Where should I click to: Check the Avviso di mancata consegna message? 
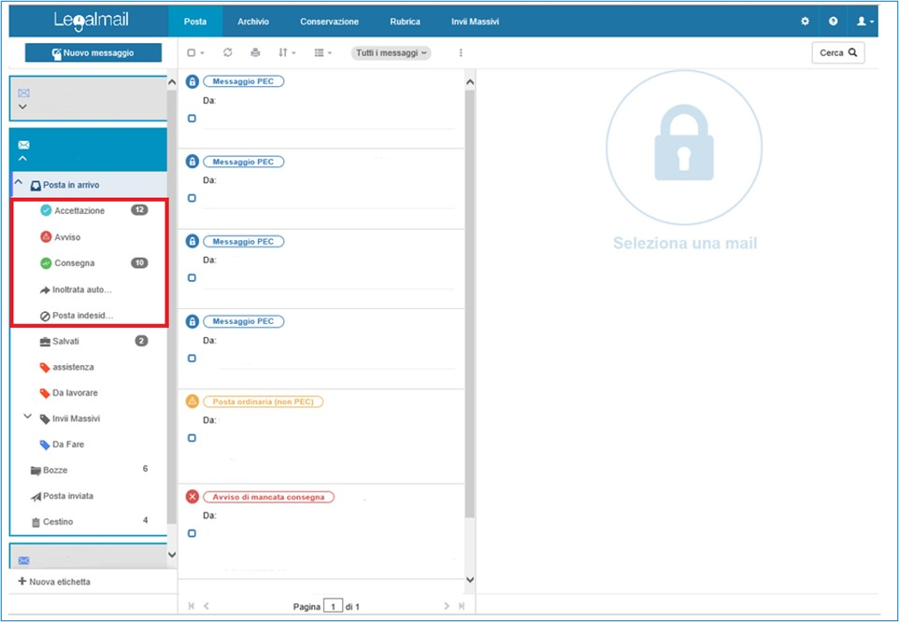tap(192, 533)
